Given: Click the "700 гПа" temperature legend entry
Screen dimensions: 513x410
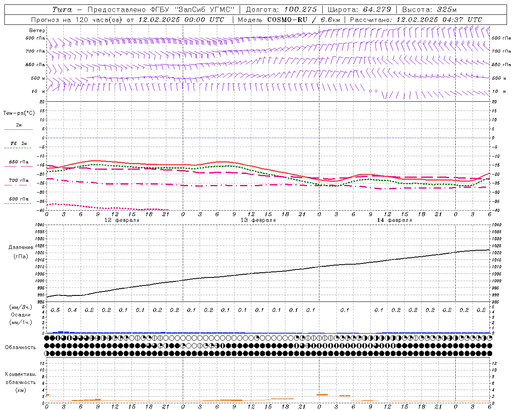Looking at the screenshot, I should tap(19, 181).
